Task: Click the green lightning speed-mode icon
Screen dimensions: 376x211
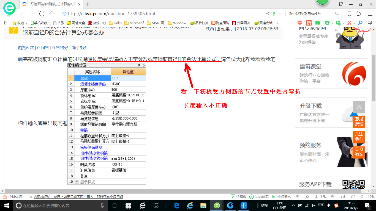Action: tap(274, 14)
